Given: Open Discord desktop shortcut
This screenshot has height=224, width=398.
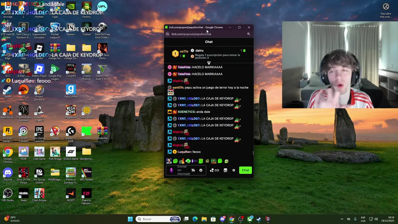Looking at the screenshot, I should tap(8, 175).
